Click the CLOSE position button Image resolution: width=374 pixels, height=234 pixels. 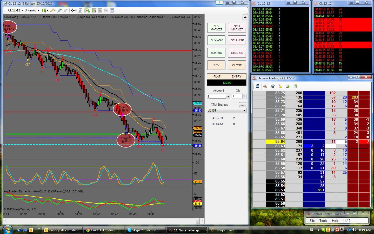point(237,65)
